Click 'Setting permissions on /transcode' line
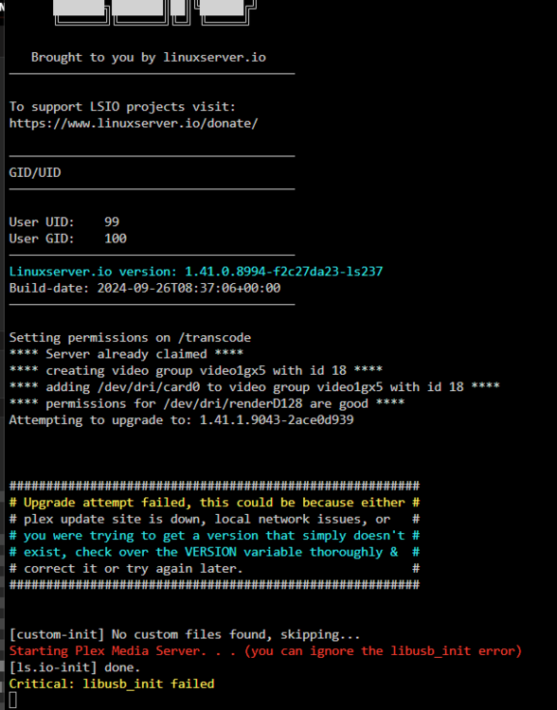This screenshot has height=710, width=557. [x=130, y=338]
